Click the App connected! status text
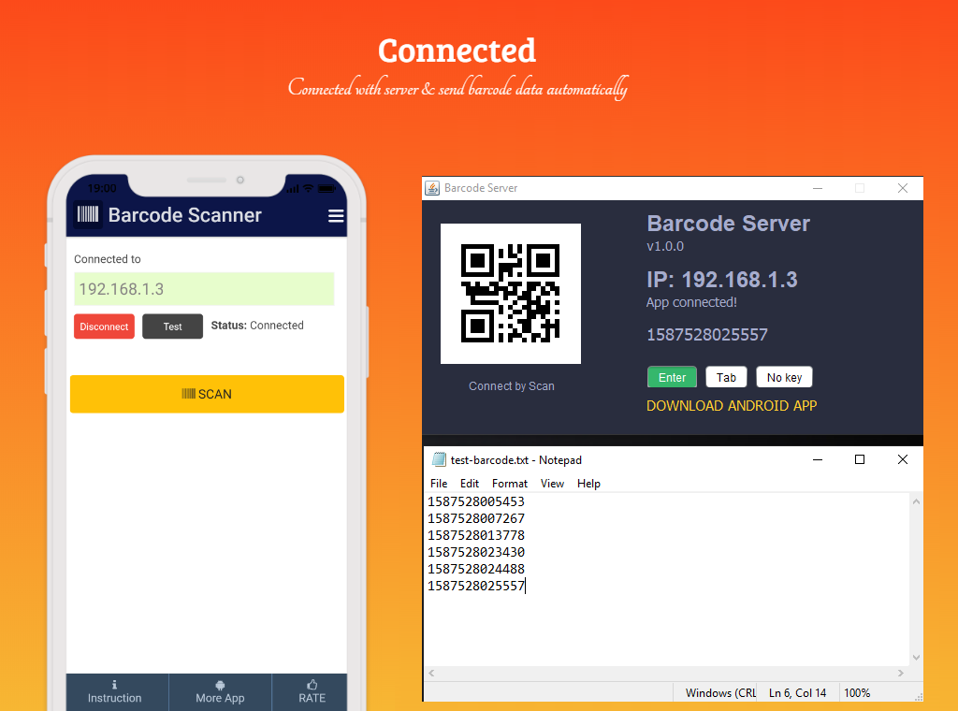Viewport: 958px width, 711px height. pyautogui.click(x=691, y=302)
